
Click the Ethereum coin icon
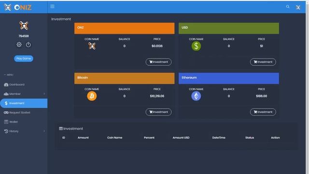click(196, 96)
